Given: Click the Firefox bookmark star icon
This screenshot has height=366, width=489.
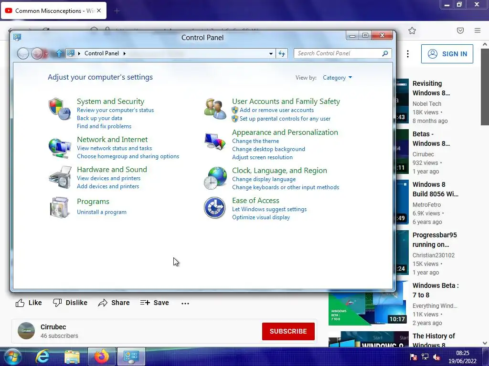Looking at the screenshot, I should 412,30.
